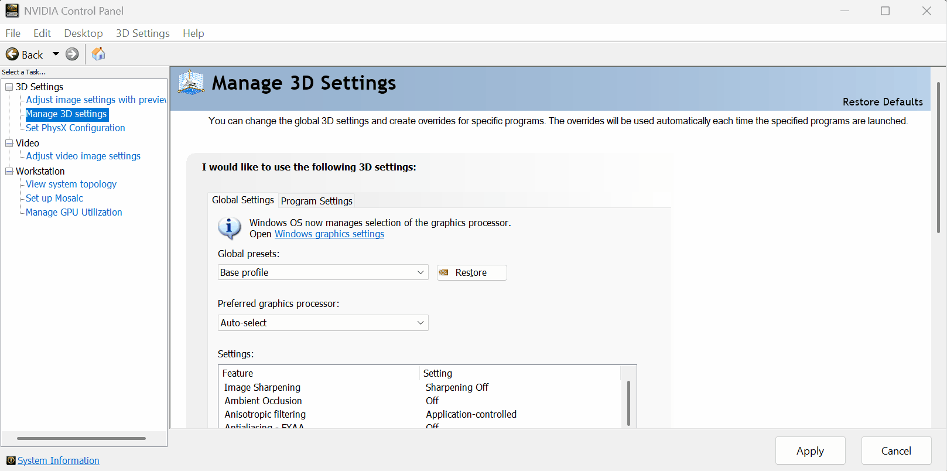Collapse the 3D Settings tree node
Screen dimensions: 947x471
point(9,87)
